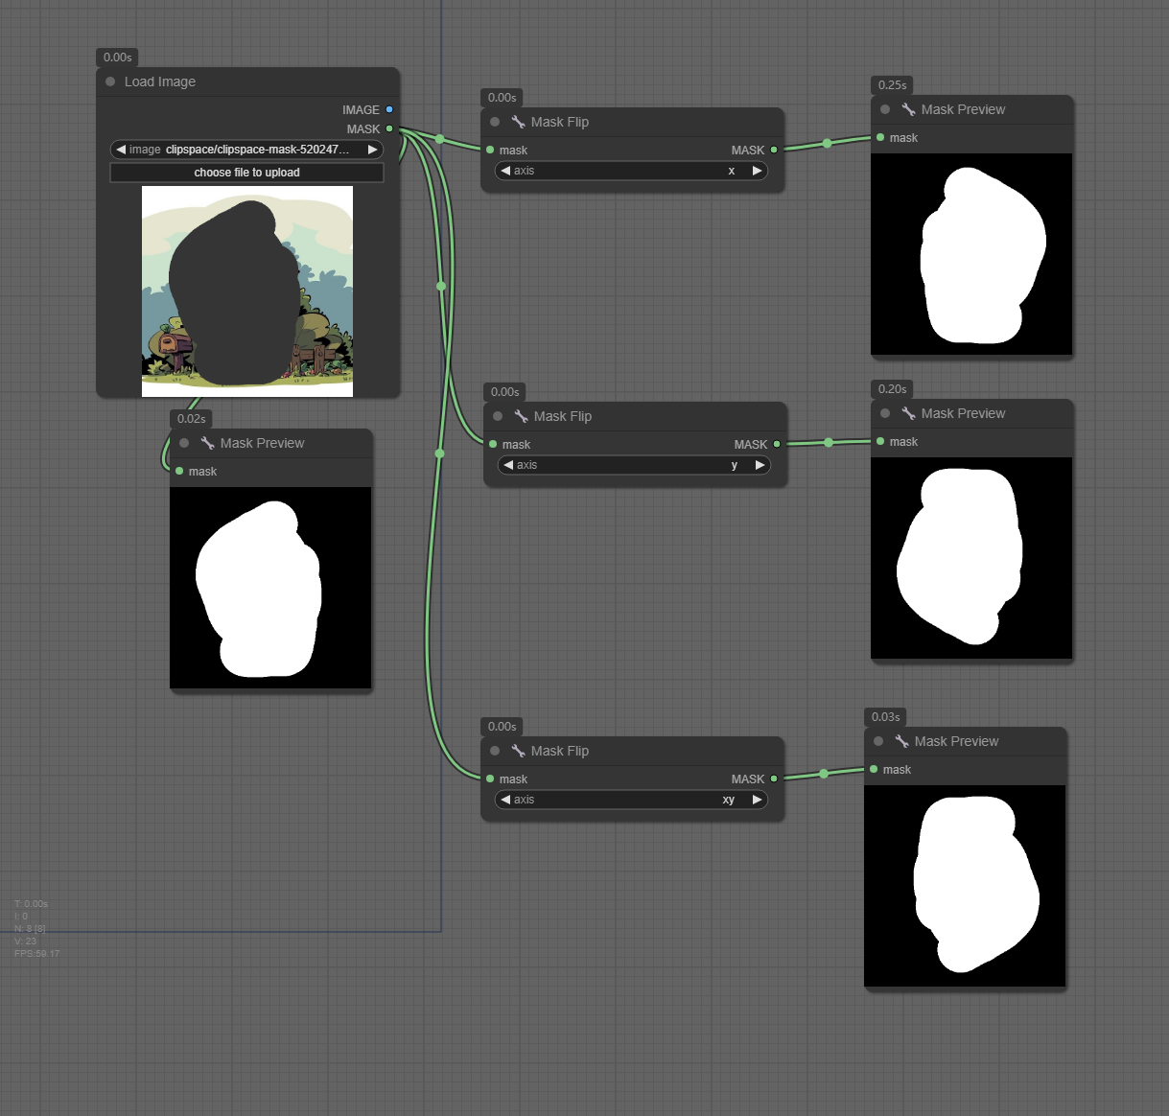The height and width of the screenshot is (1116, 1169).
Task: Click the image preview thumbnail in Load Image
Action: tap(247, 291)
